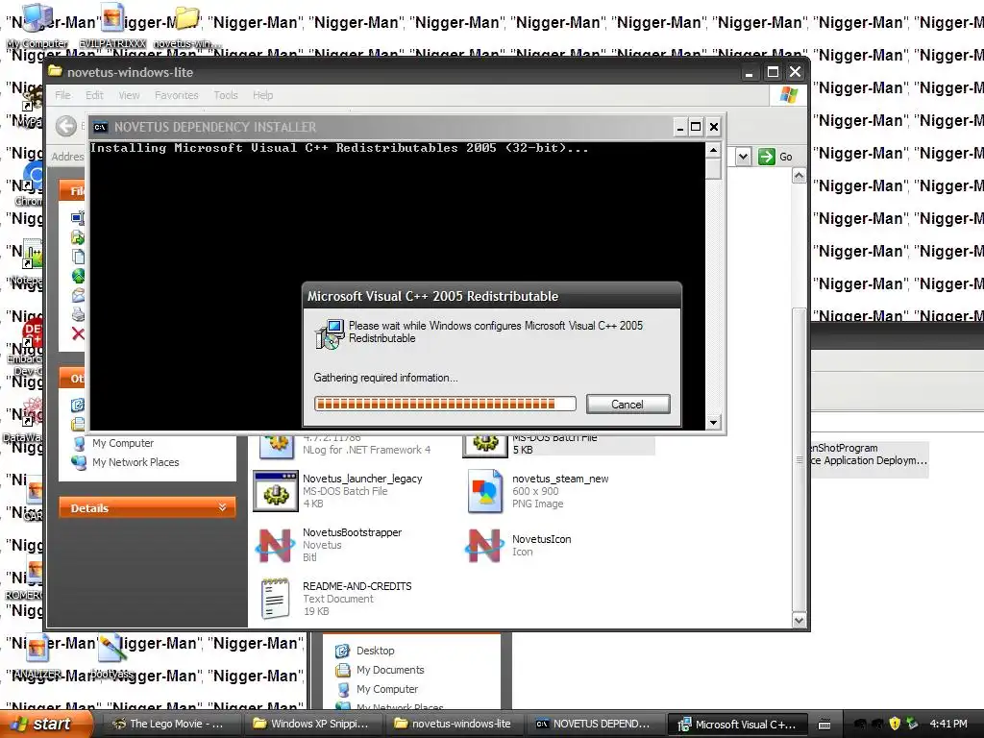Click the installer icon in Visual C++ dialog

330,333
